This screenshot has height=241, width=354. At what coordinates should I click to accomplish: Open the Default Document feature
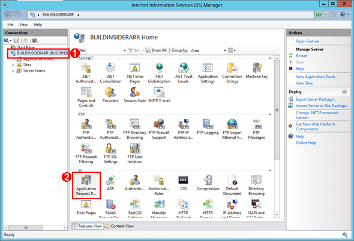232,185
